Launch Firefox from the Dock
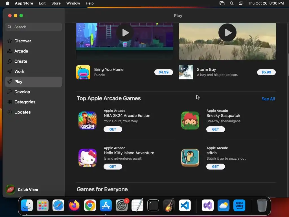The image size is (289, 217). [74, 205]
